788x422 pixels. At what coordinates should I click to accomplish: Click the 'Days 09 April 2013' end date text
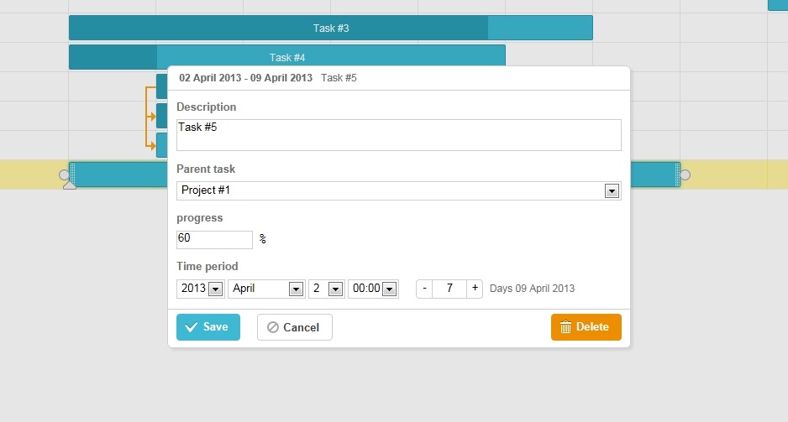(x=533, y=289)
